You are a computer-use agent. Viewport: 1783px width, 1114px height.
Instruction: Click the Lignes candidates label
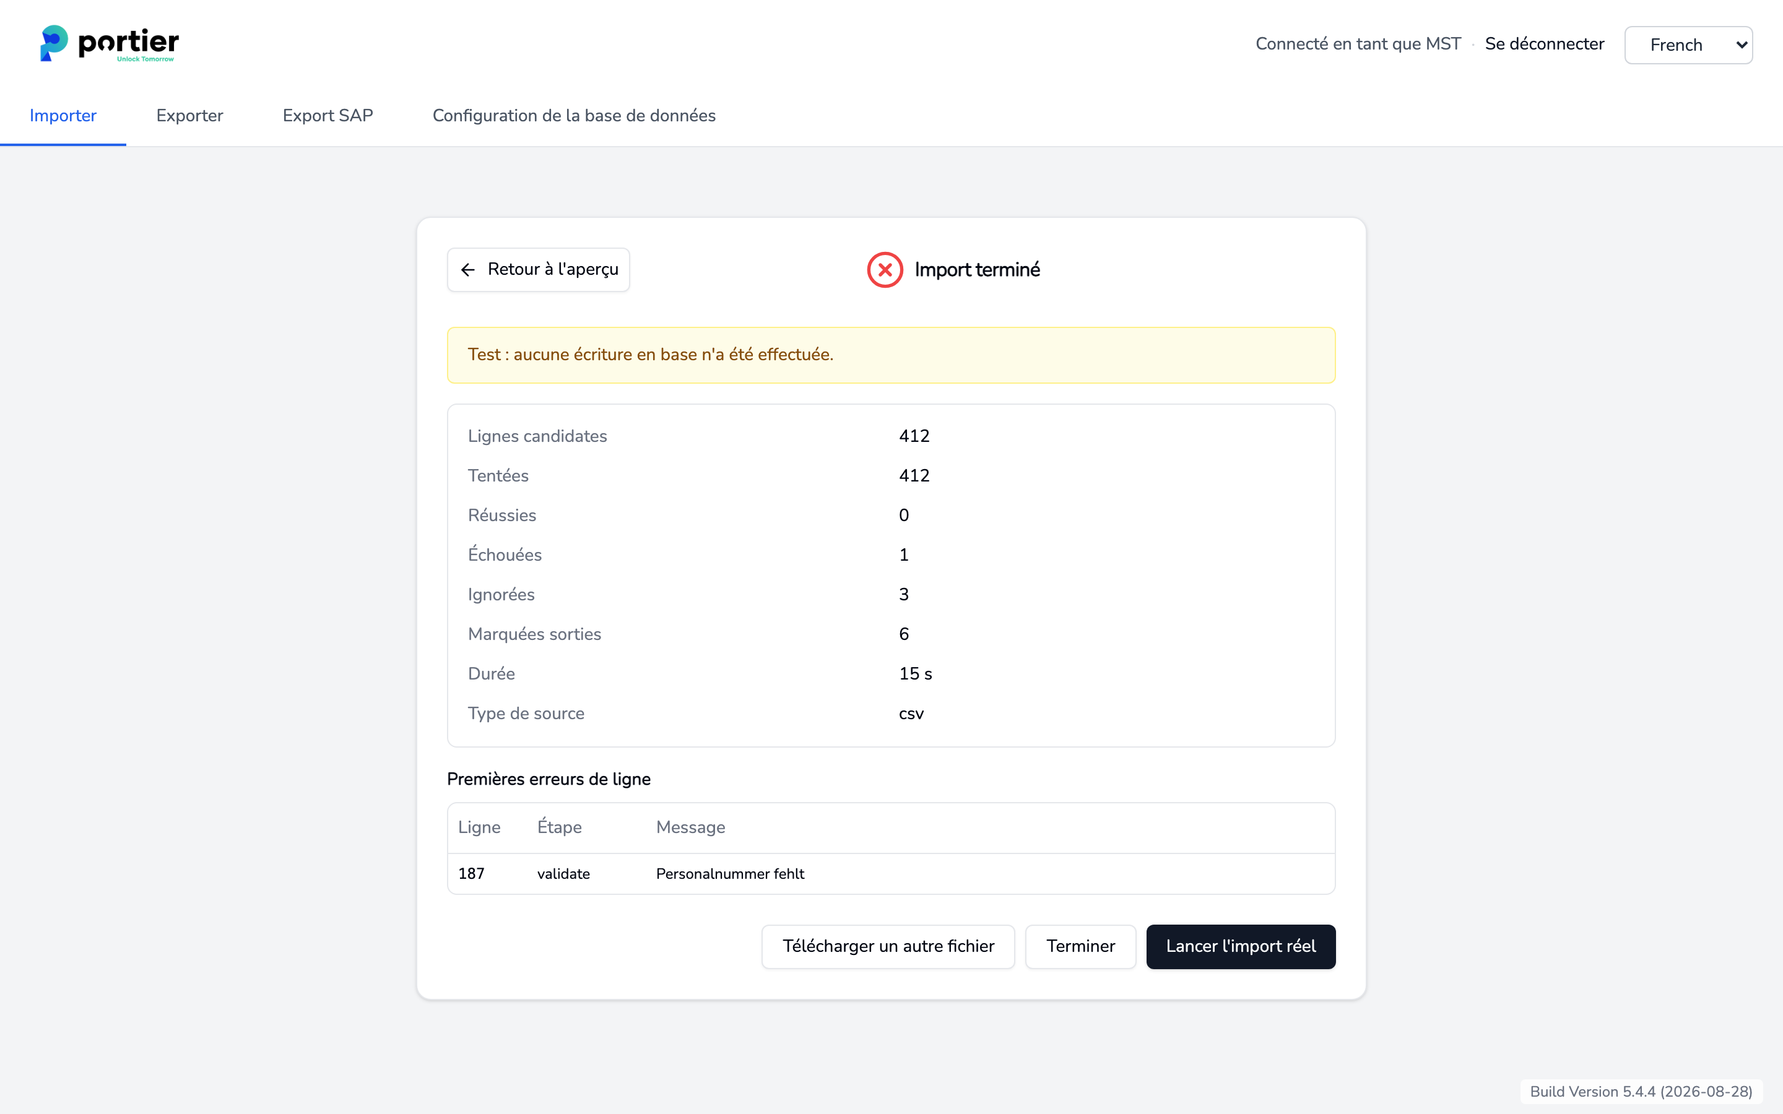(x=537, y=436)
